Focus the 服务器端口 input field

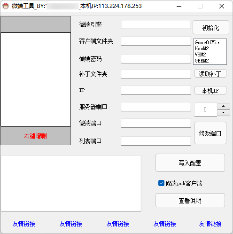click(x=156, y=107)
